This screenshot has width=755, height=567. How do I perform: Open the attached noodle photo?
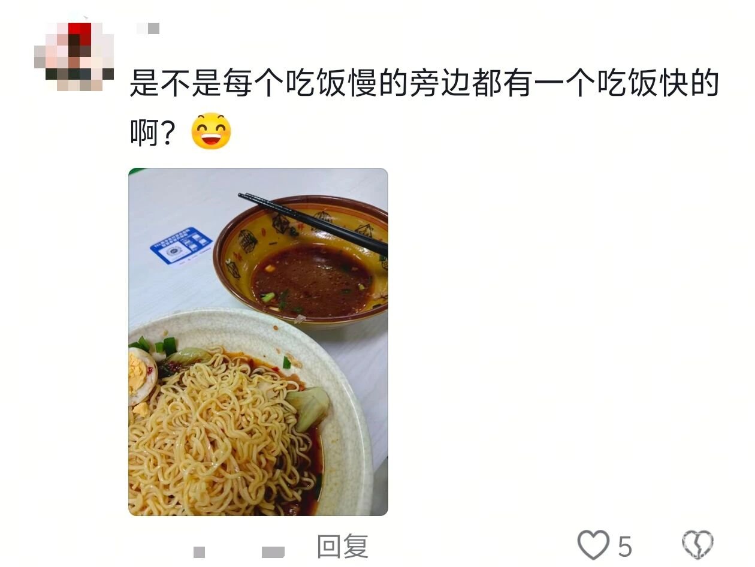[x=258, y=342]
